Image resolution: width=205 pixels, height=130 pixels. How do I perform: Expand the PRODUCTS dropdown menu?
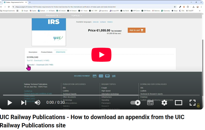53,16
